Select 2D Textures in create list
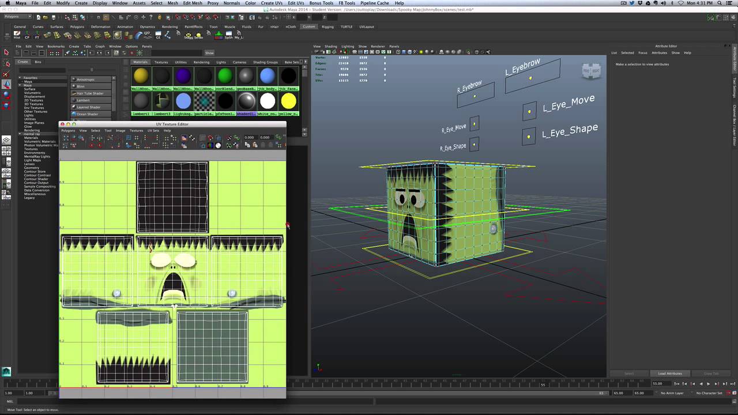The width and height of the screenshot is (738, 415). [33, 100]
